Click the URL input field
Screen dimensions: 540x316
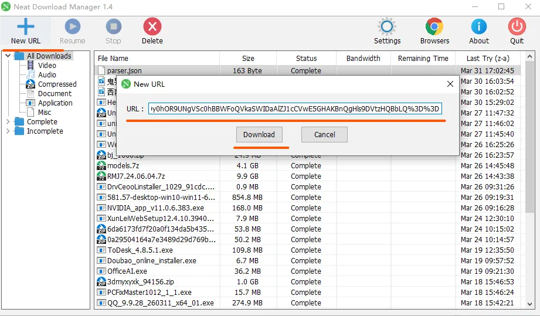(x=295, y=109)
